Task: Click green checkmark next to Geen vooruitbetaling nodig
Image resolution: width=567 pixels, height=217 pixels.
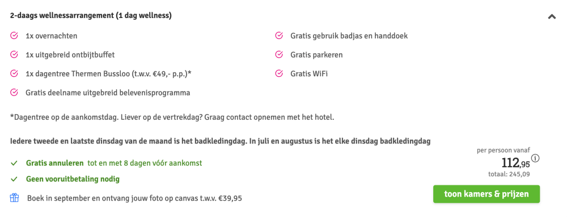Action: 14,179
